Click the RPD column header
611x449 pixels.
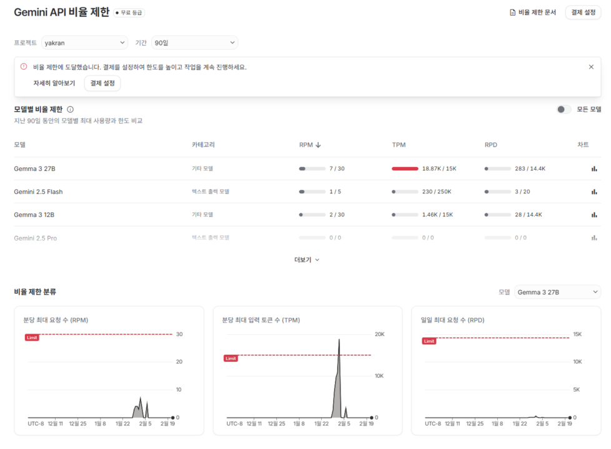coord(491,145)
